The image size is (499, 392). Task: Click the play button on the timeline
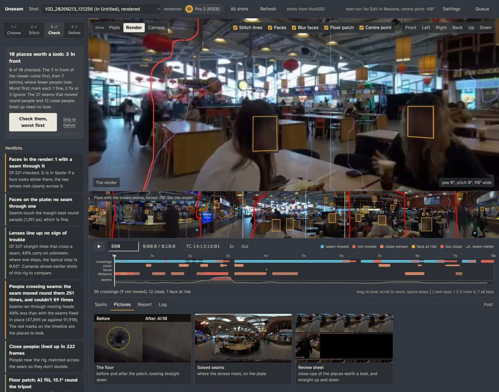99,246
